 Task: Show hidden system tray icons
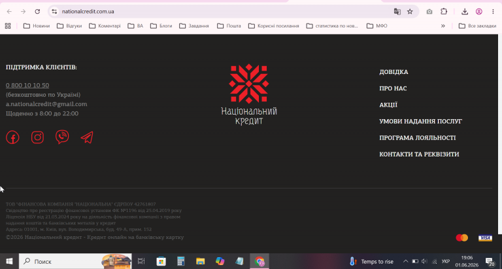click(405, 261)
